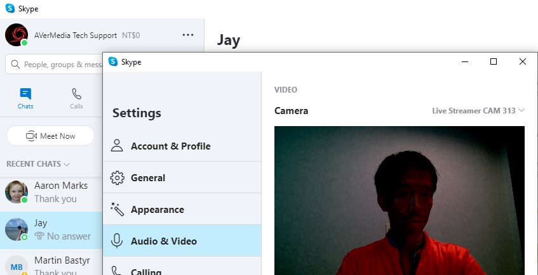Open the Aaron Marks chat
This screenshot has height=275, width=538.
[51, 193]
